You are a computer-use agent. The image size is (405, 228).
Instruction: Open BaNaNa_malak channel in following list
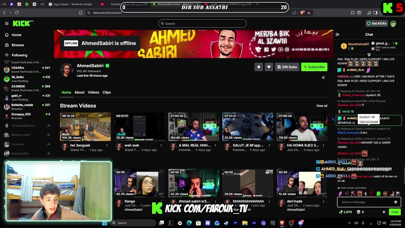(x=27, y=107)
